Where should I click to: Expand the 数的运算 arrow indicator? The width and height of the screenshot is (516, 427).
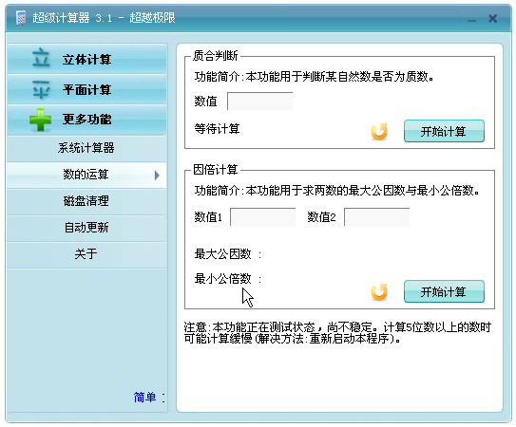pos(157,176)
